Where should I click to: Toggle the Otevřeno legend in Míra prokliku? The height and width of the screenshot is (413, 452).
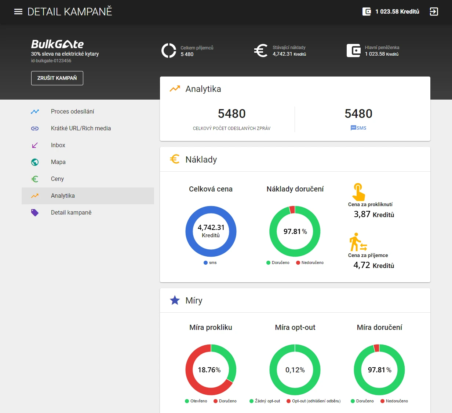(x=196, y=401)
